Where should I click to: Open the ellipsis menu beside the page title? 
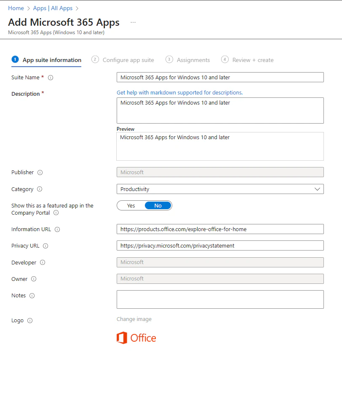(133, 22)
